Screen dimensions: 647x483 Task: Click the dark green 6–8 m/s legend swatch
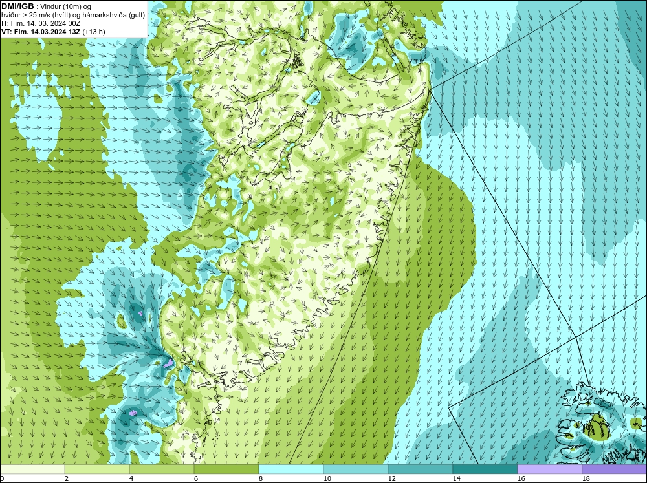click(x=226, y=469)
